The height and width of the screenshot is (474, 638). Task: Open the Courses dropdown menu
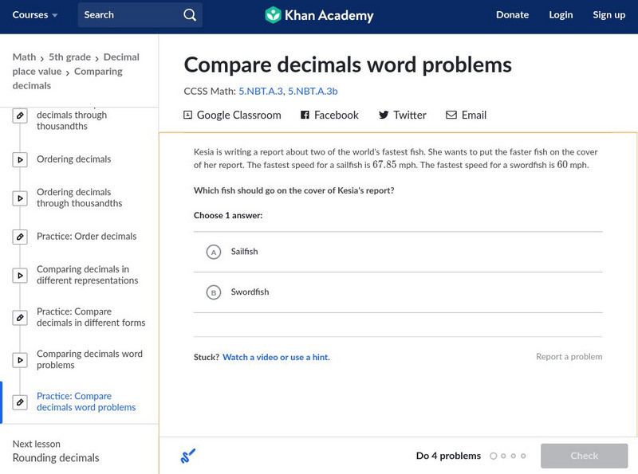tap(35, 15)
